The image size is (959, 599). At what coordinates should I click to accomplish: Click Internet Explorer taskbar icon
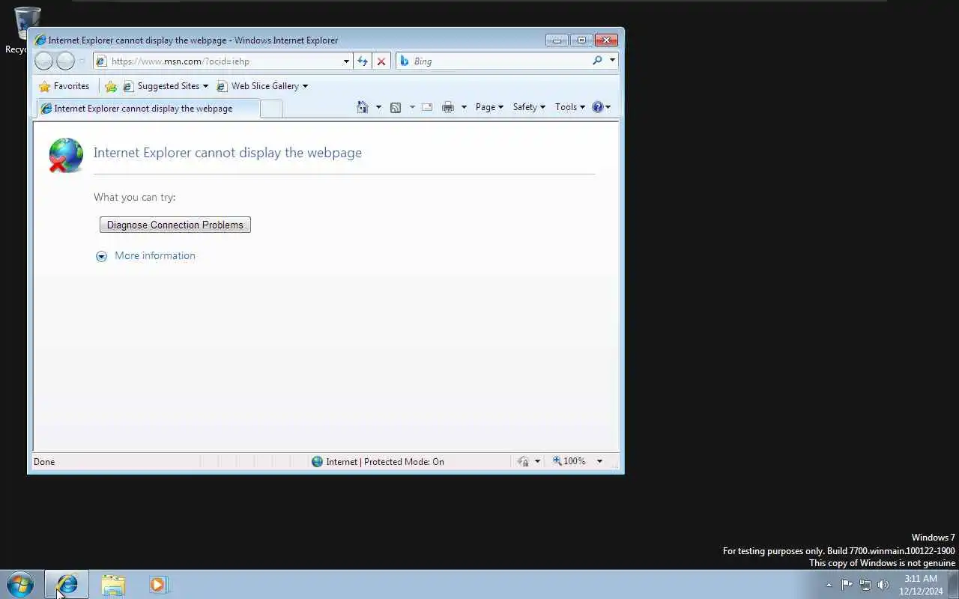[x=67, y=585]
